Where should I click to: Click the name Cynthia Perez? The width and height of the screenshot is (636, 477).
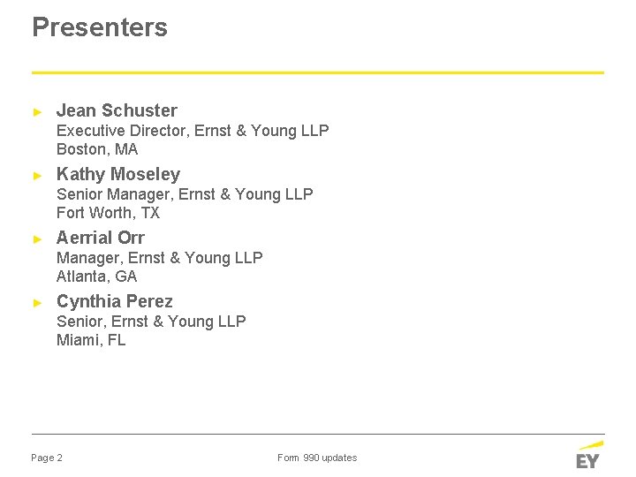(115, 301)
